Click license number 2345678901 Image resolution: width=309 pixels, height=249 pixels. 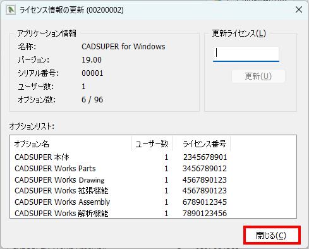(x=205, y=157)
